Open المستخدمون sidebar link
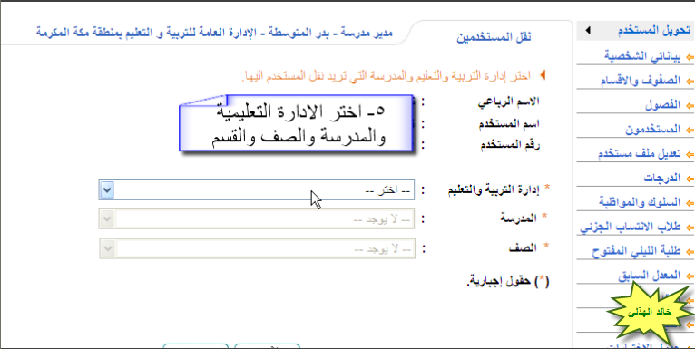 click(653, 130)
